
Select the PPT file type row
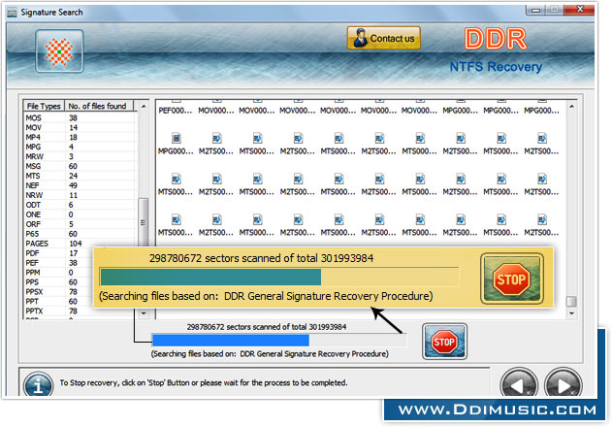(58, 301)
